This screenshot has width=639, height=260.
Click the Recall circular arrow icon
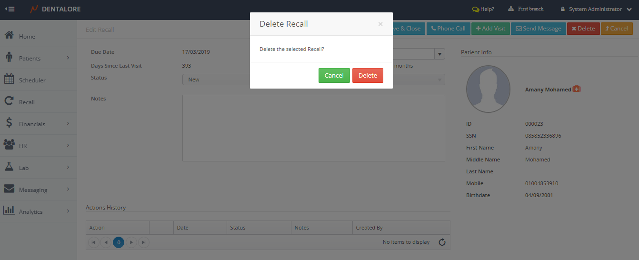click(x=9, y=101)
